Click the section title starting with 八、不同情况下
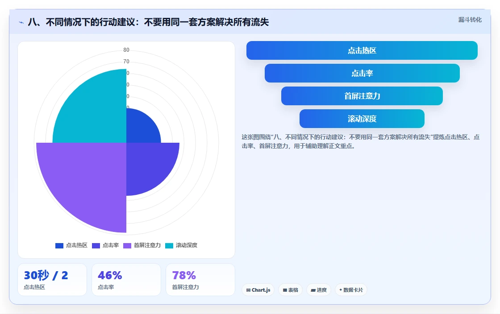Viewport: 500px width, 314px height. tap(148, 22)
